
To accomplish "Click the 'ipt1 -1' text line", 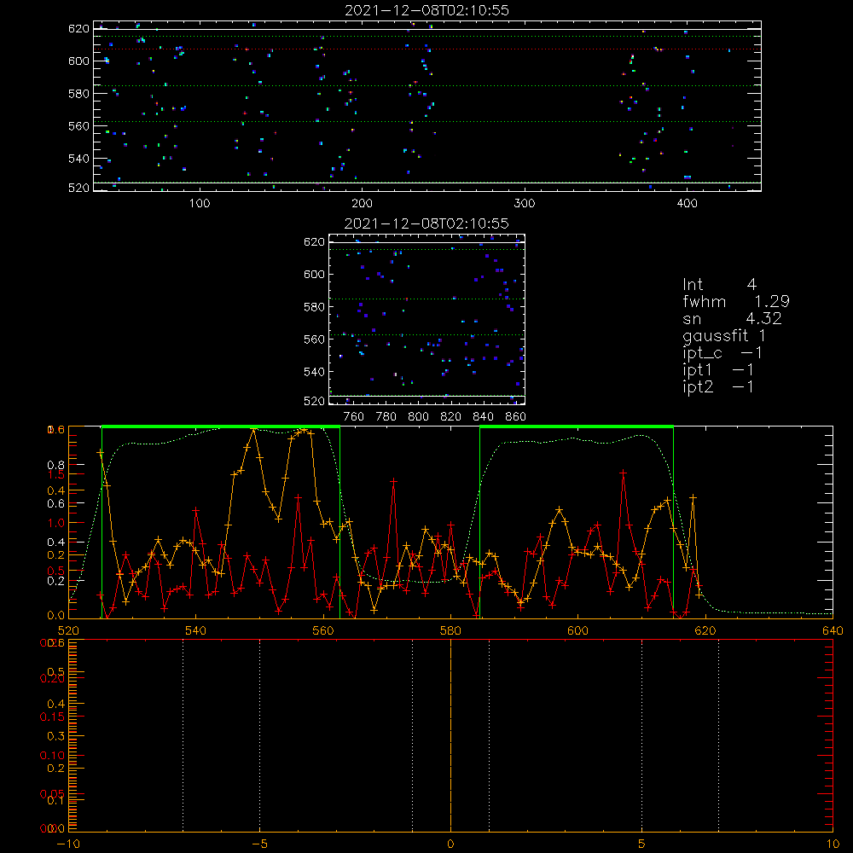I will point(718,370).
